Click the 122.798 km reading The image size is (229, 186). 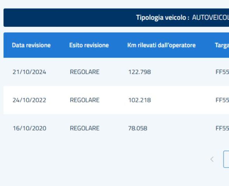coord(140,72)
